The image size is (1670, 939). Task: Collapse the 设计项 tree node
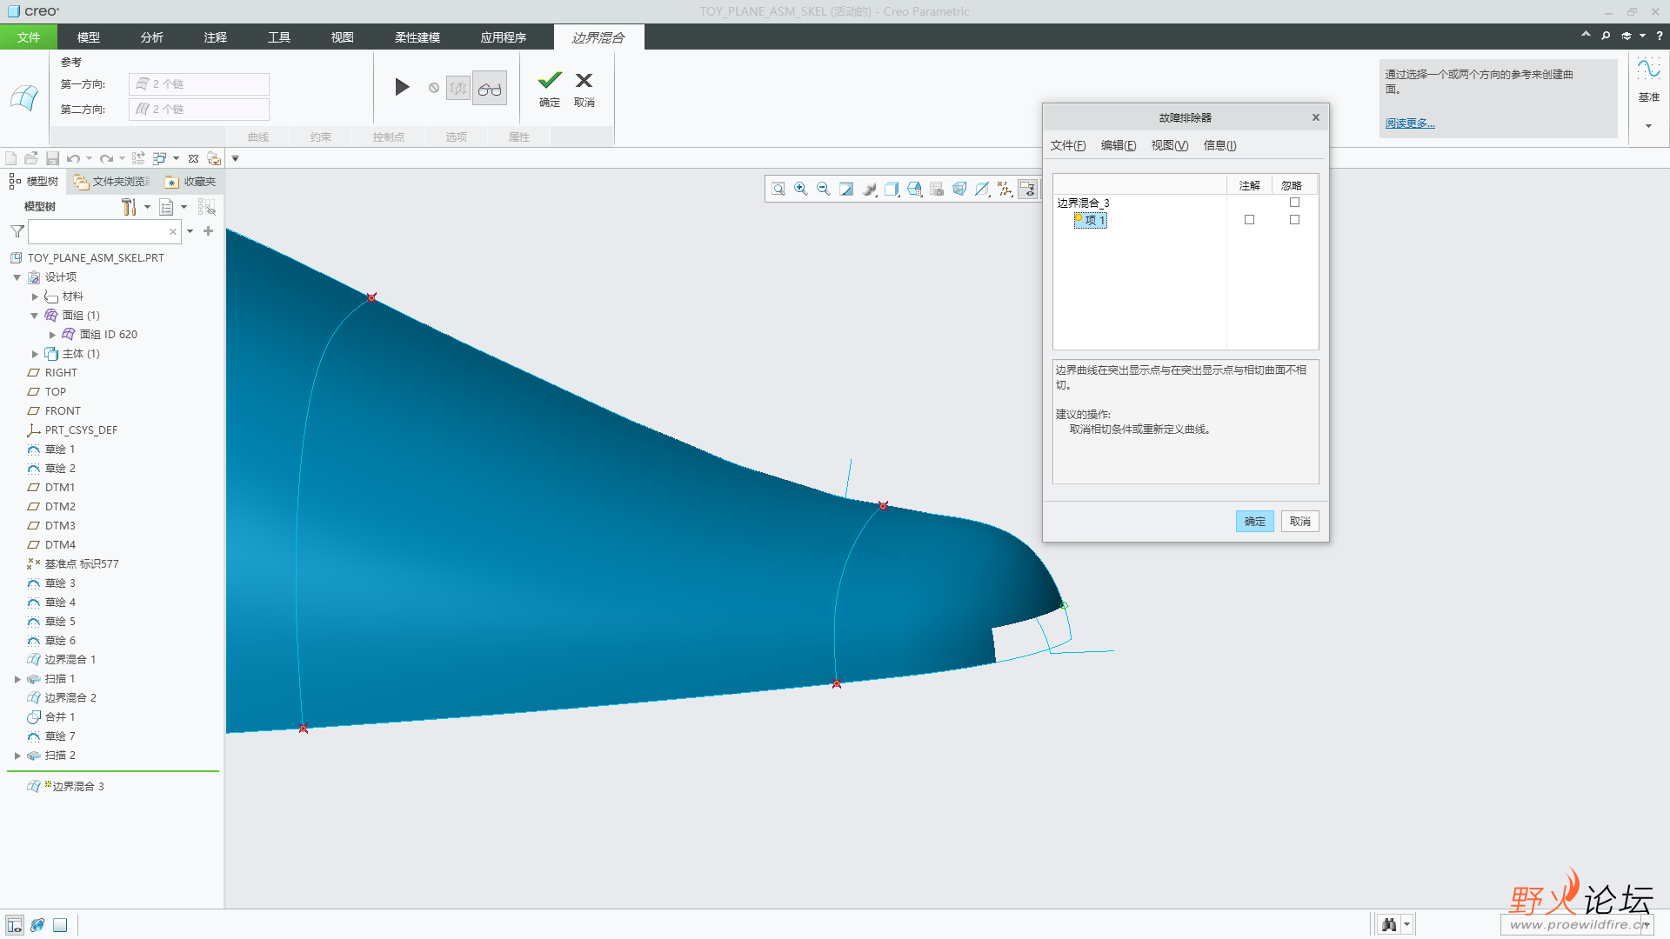coord(17,277)
